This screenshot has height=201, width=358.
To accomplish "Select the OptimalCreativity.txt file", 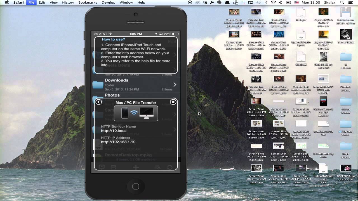I will 301,34.
